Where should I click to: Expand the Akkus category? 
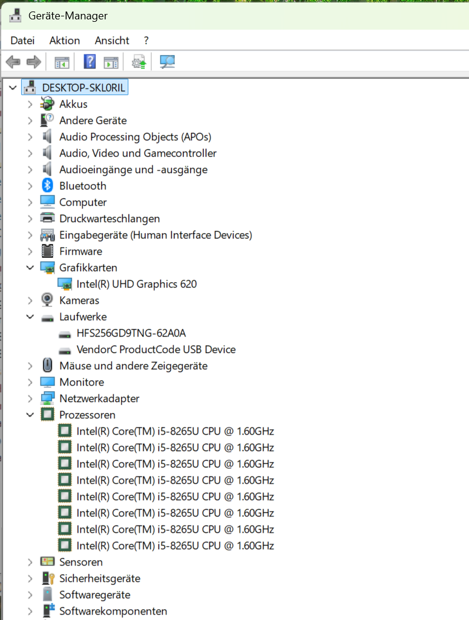[30, 104]
